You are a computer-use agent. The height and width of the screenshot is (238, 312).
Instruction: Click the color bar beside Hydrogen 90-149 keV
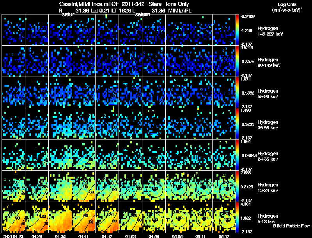[237, 61]
